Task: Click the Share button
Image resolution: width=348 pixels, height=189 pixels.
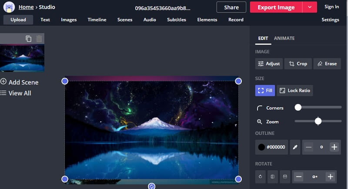Action: click(231, 7)
